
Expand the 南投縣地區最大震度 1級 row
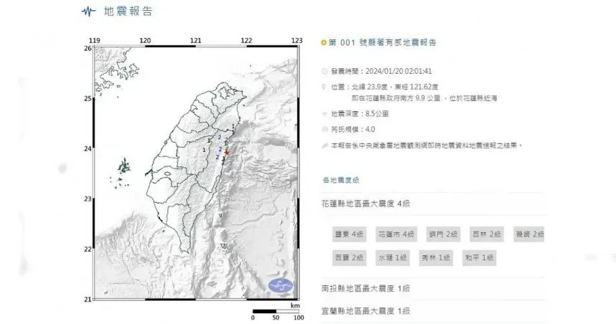point(365,289)
